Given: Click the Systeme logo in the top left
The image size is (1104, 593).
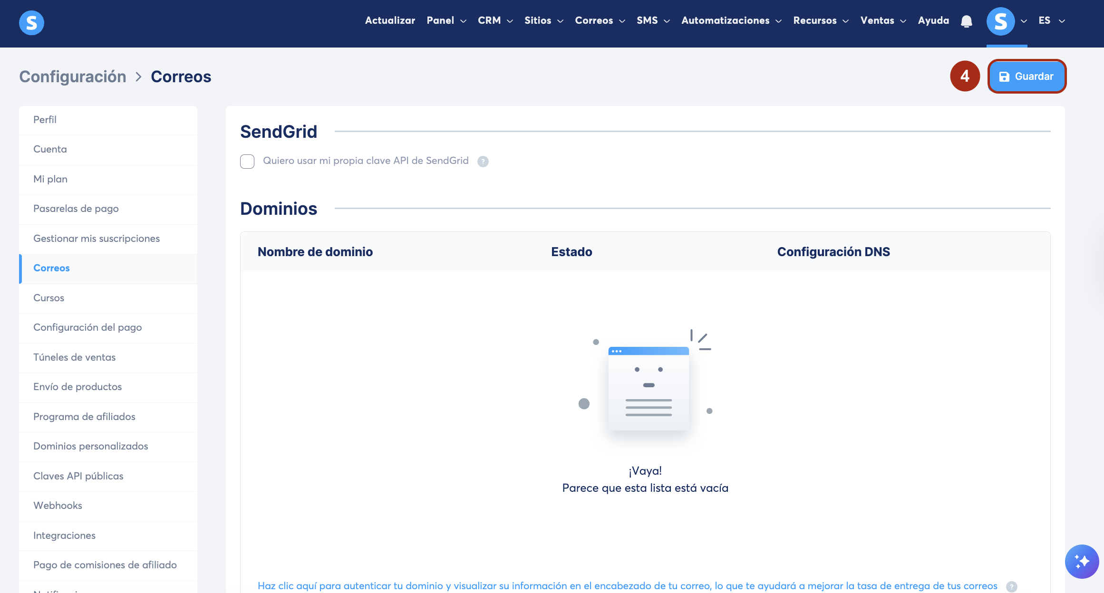Looking at the screenshot, I should tap(31, 22).
